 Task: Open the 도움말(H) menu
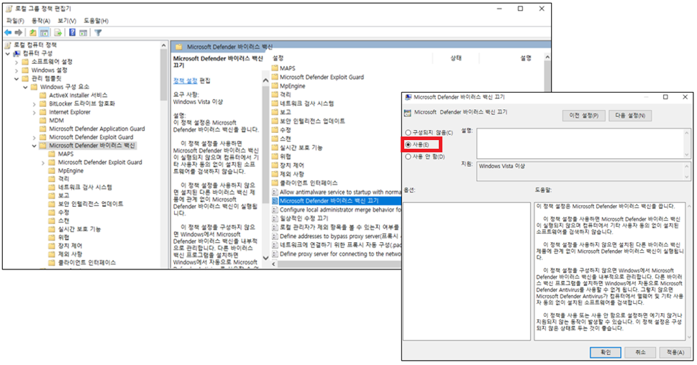96,21
